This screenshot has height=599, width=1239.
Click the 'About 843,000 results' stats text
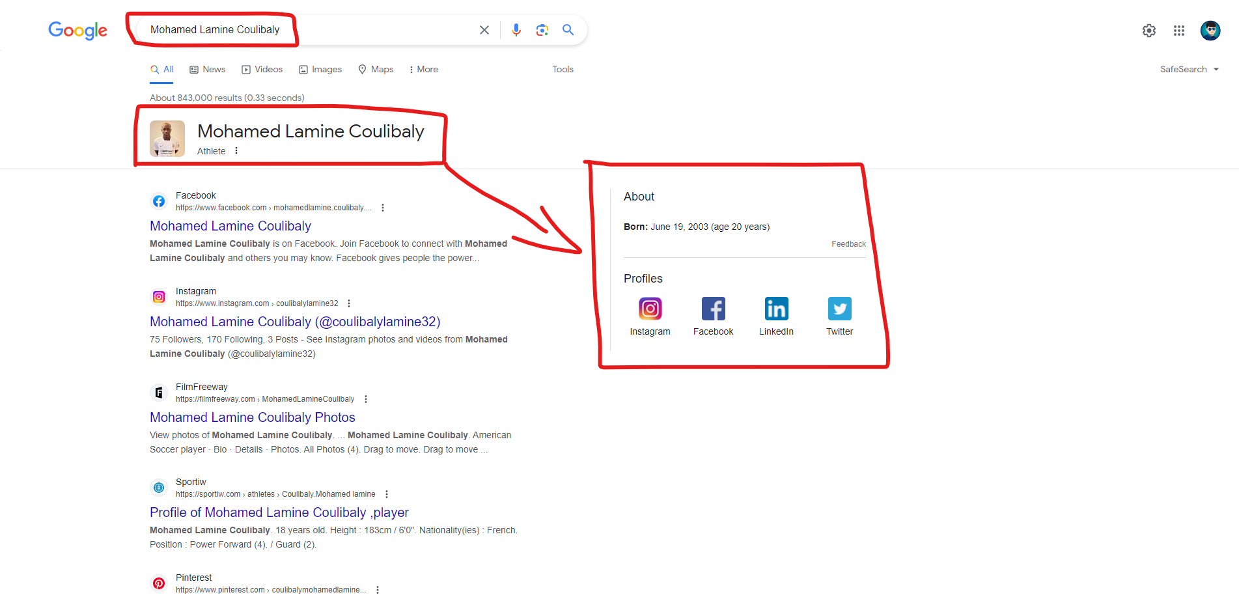pos(227,98)
